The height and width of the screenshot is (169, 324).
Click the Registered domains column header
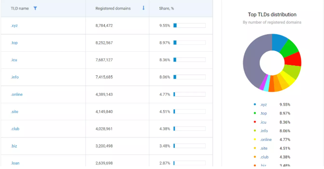coord(113,8)
